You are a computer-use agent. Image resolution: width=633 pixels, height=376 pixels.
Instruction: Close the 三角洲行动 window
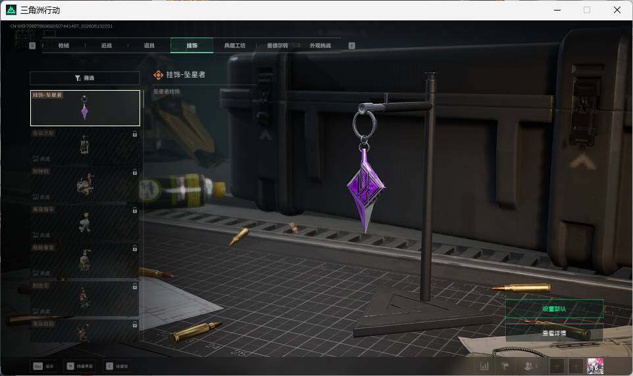click(x=617, y=10)
